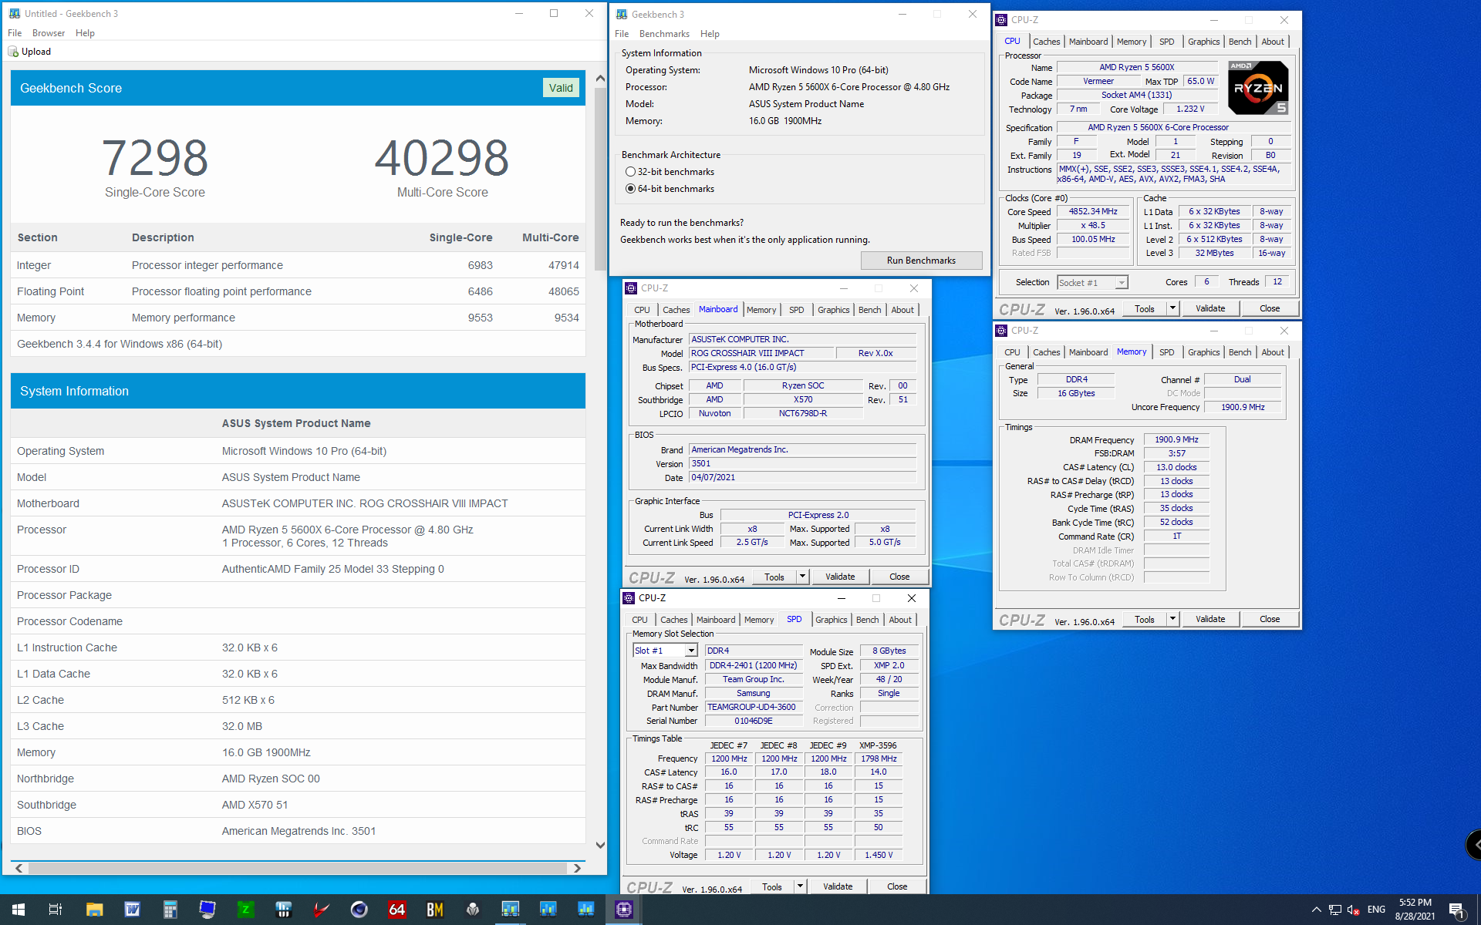1481x925 pixels.
Task: Open Task View from the taskbar
Action: click(x=56, y=910)
